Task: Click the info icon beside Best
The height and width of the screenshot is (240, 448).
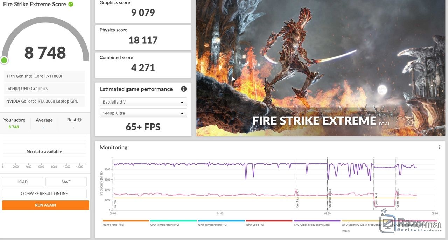Action: pos(79,120)
